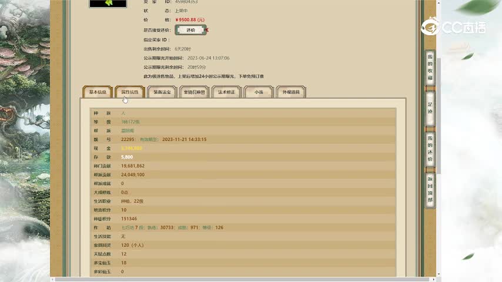
Task: Click the horizontal scrollbar at the bottom
Action: point(242,280)
